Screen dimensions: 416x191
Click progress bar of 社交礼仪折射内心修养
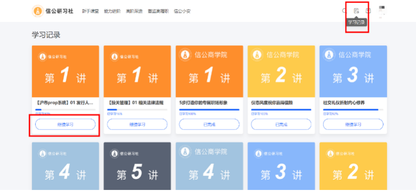click(x=353, y=110)
